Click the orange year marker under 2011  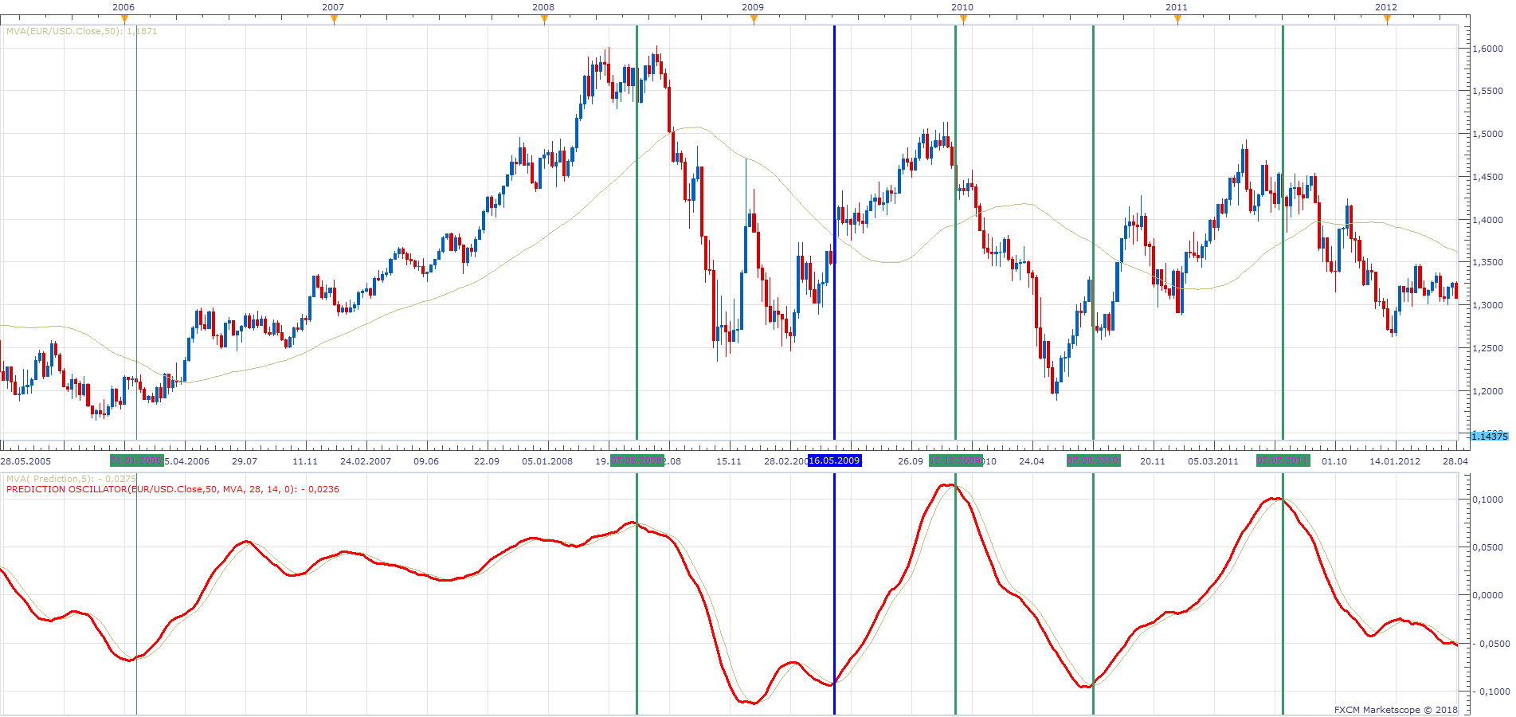point(1177,19)
